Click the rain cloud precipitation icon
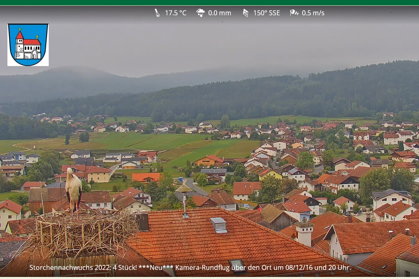Image resolution: width=419 pixels, height=279 pixels. coord(200,12)
